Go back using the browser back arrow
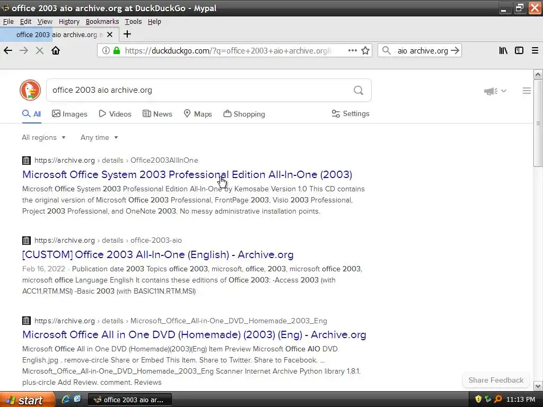 8,50
